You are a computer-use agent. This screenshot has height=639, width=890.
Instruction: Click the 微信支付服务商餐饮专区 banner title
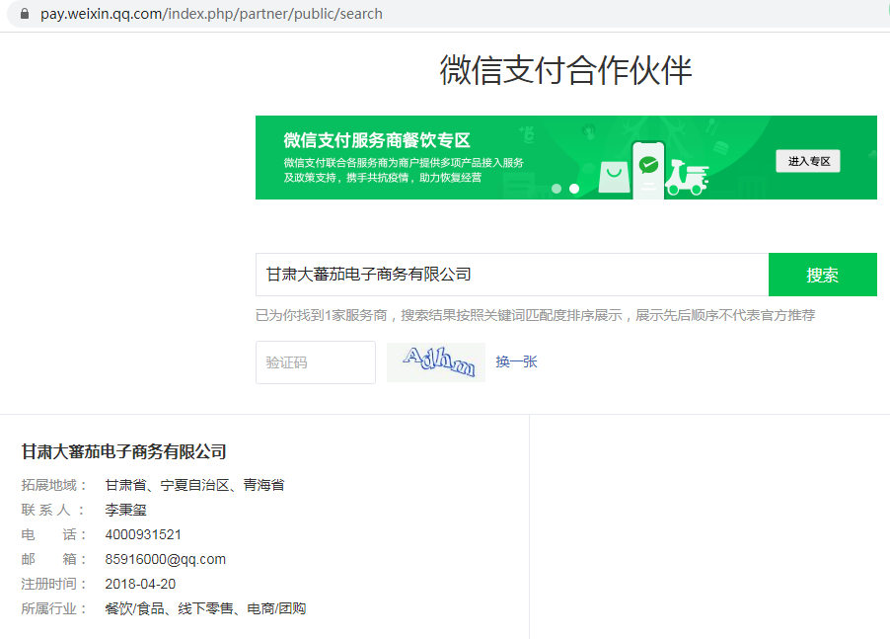click(377, 140)
